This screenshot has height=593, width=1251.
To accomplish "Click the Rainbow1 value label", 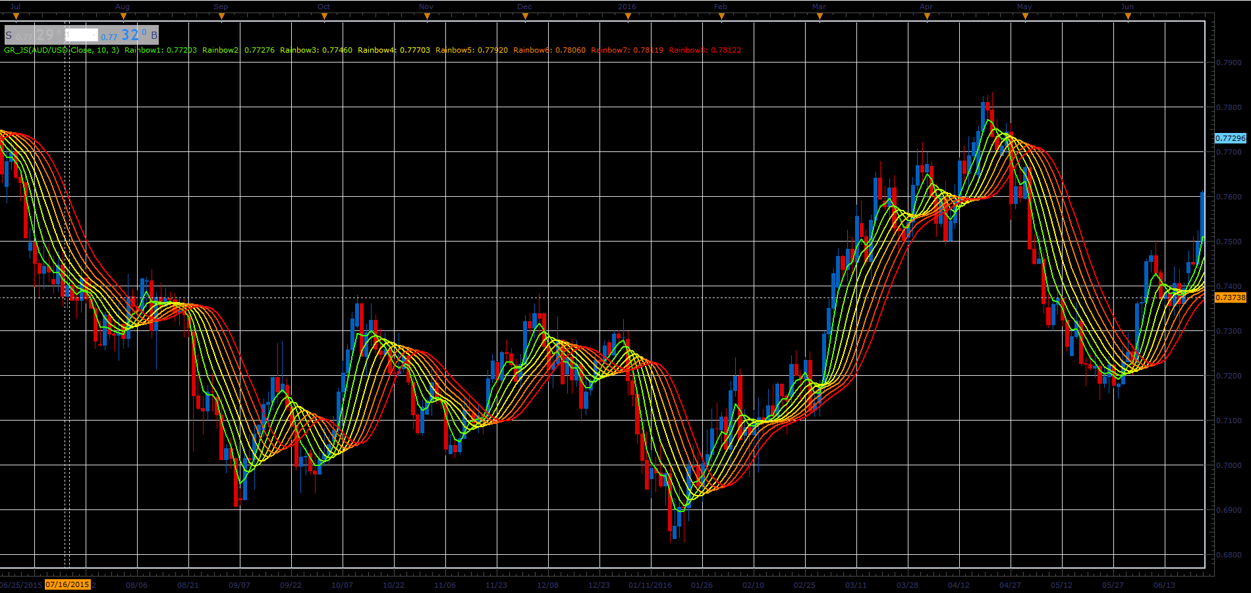I will (x=161, y=50).
